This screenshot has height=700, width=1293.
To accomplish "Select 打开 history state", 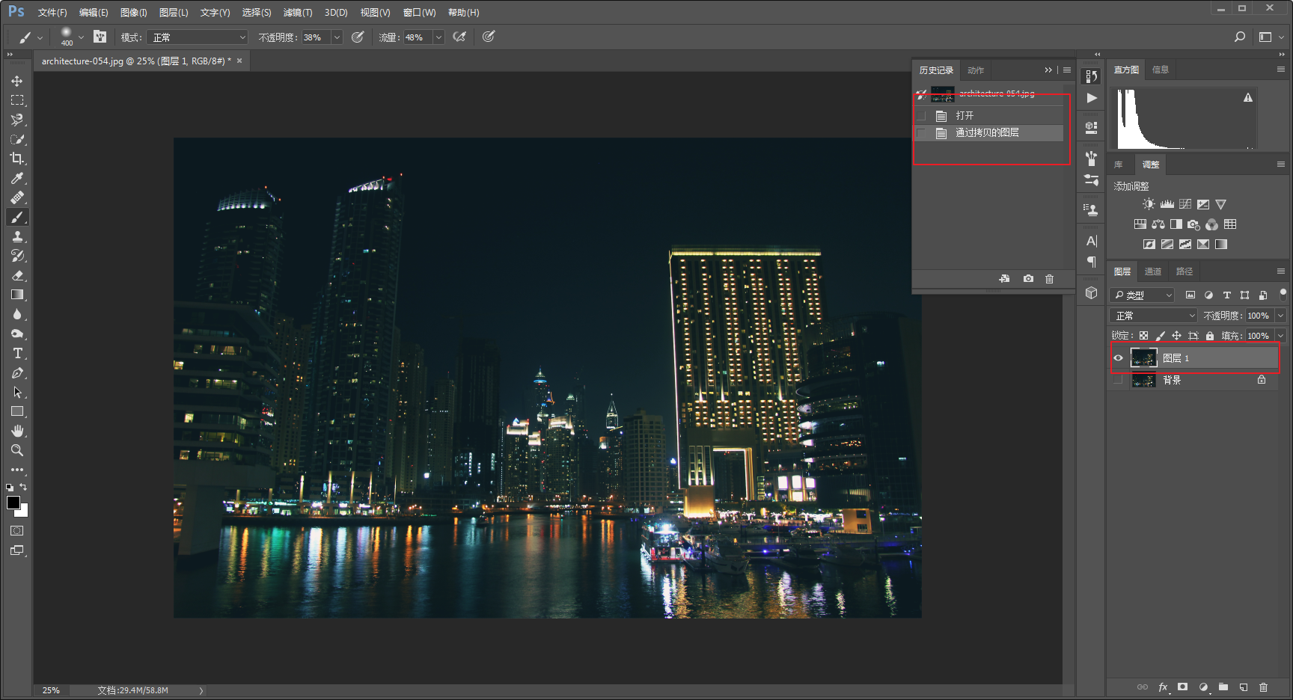I will pos(988,116).
